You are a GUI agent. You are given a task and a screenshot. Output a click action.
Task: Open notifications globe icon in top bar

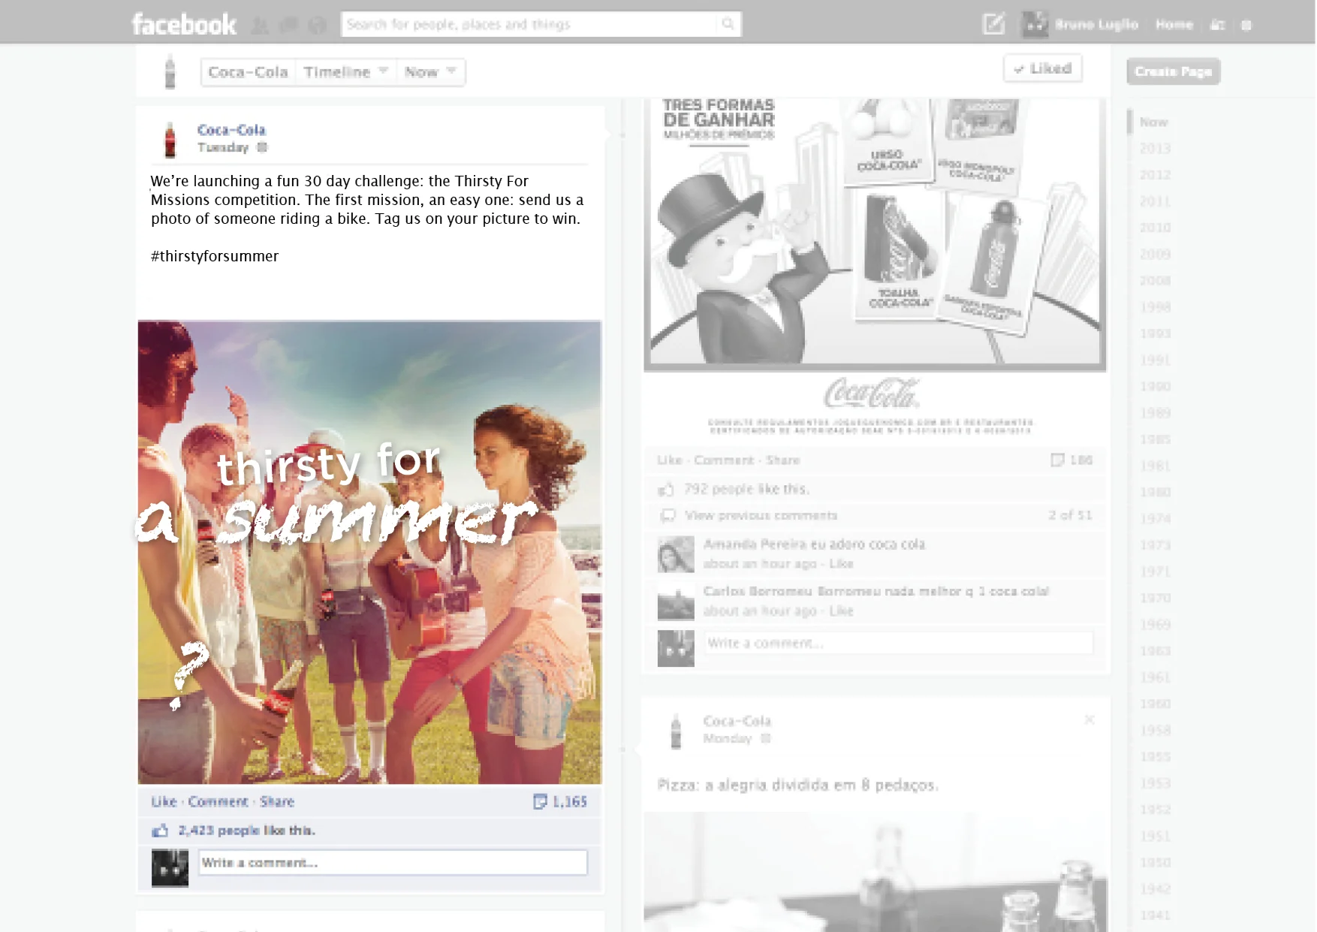[318, 26]
